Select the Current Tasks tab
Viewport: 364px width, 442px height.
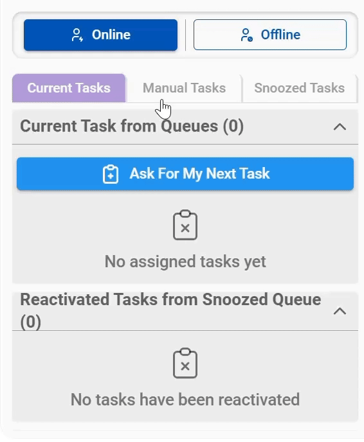[x=69, y=88]
